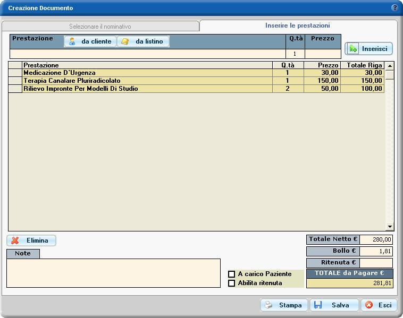Click quantity 2 in Rilievo Impronte row
403x318 pixels.
pos(288,89)
